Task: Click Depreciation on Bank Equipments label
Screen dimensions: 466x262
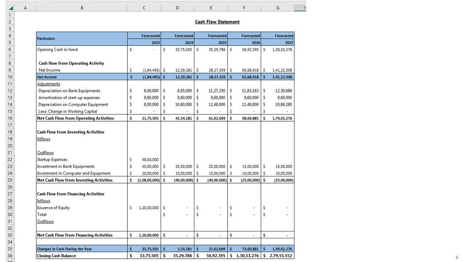Action: pos(69,91)
